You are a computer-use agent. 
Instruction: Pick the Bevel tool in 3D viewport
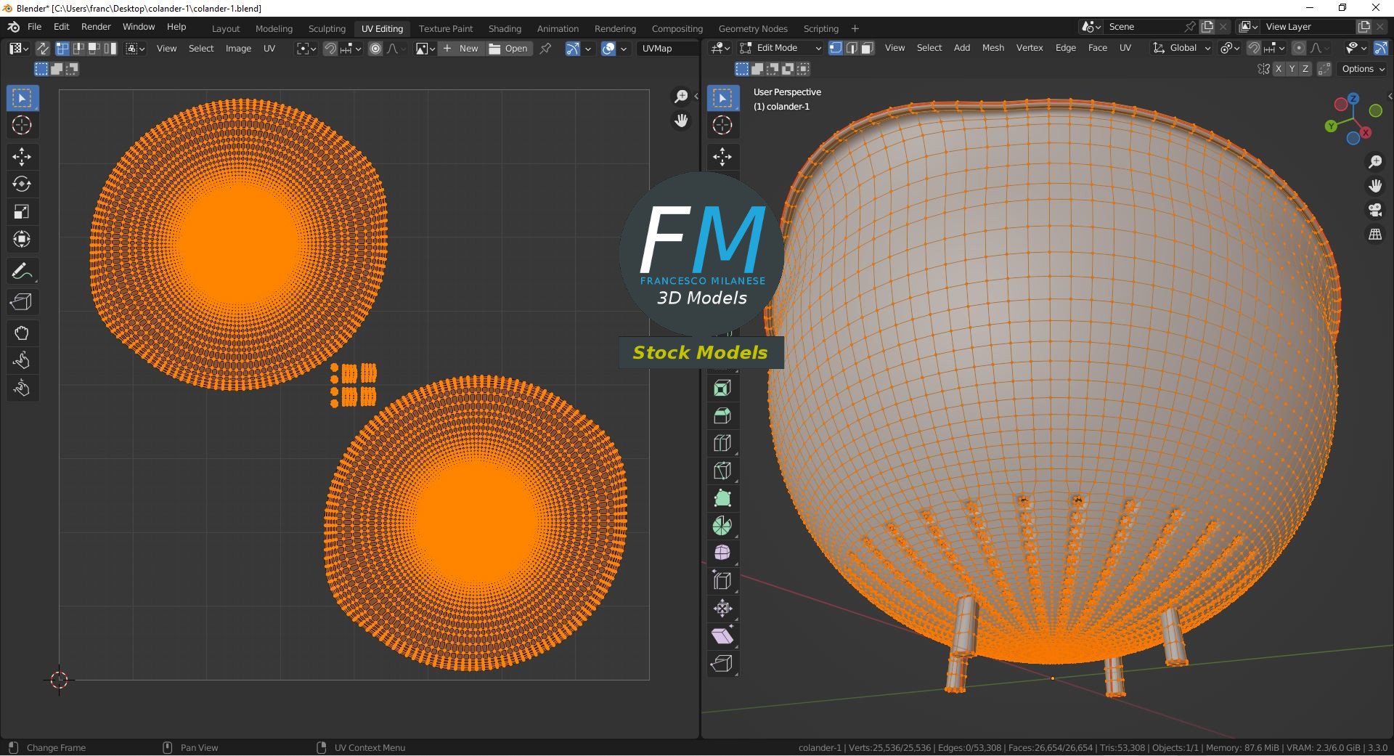(x=722, y=415)
